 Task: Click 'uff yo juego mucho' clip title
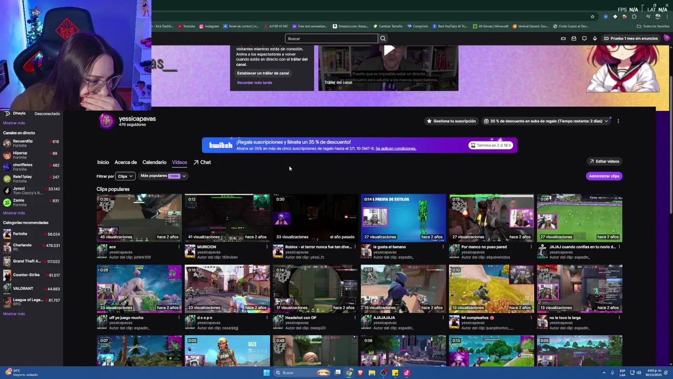[x=126, y=318]
